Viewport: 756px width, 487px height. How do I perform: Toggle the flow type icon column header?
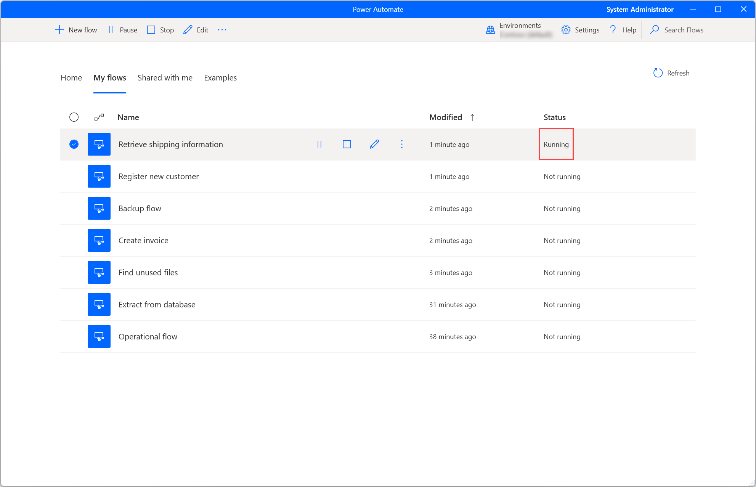point(99,117)
